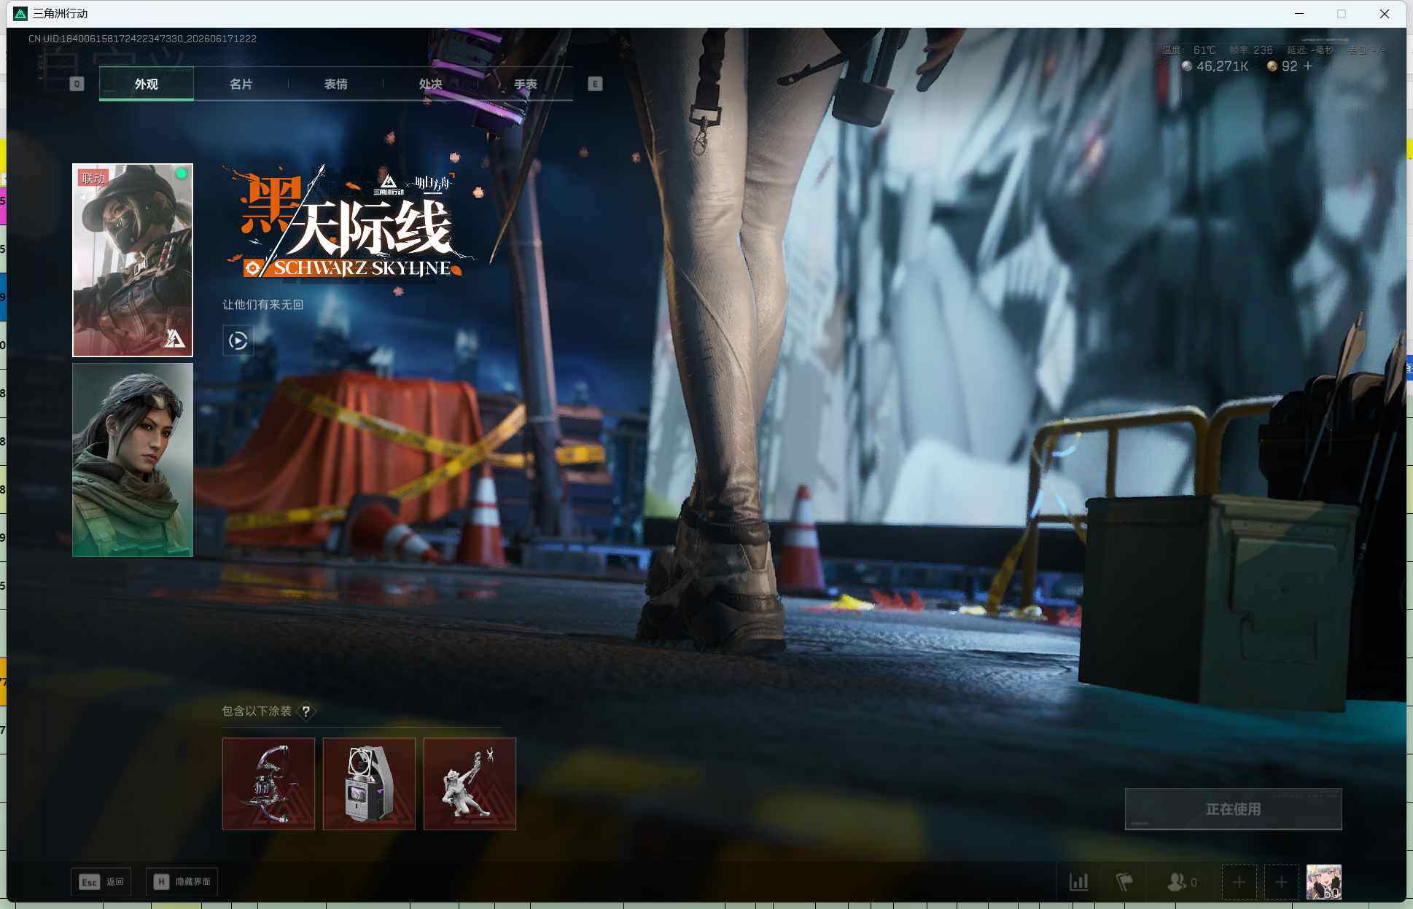Image resolution: width=1413 pixels, height=909 pixels.
Task: Click the 包含以下涂装 label
Action: pos(257,711)
